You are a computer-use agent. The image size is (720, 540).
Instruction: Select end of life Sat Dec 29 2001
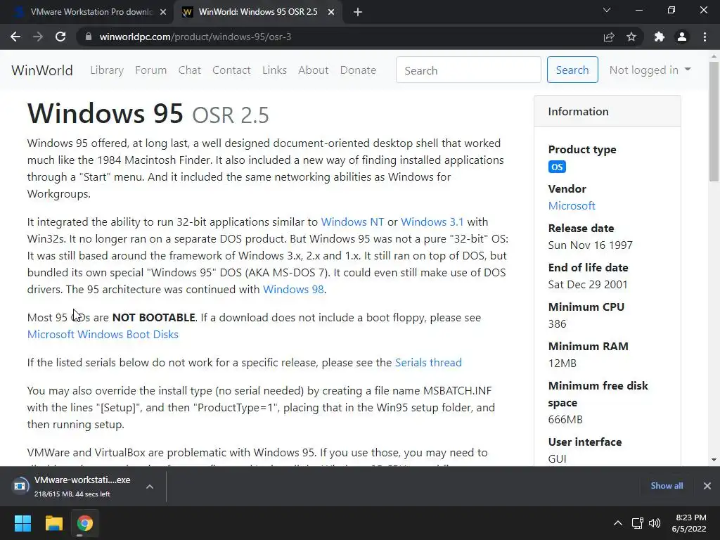click(588, 285)
